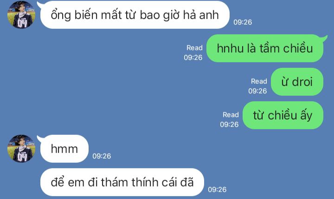Select the green bubble 'từ chiều ấy'
This screenshot has height=199, width=334.
283,115
